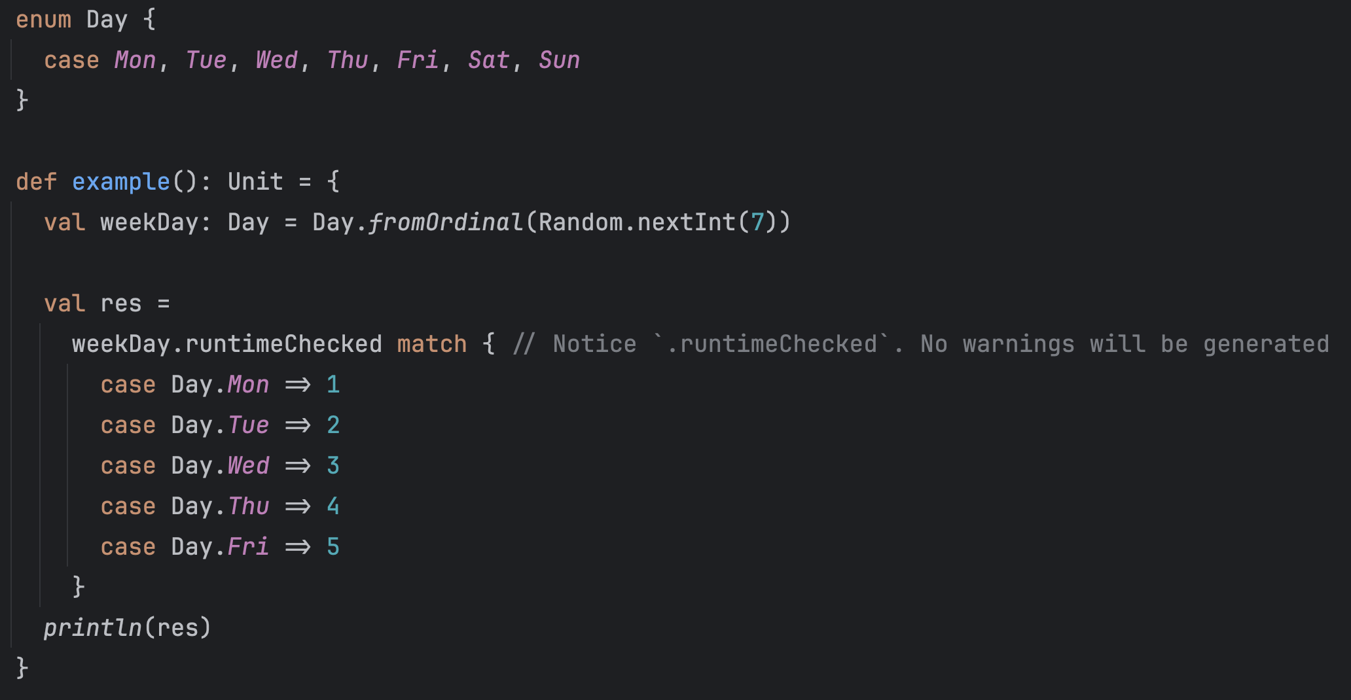Click the fromOrdinal method call
The width and height of the screenshot is (1351, 700).
coord(446,222)
